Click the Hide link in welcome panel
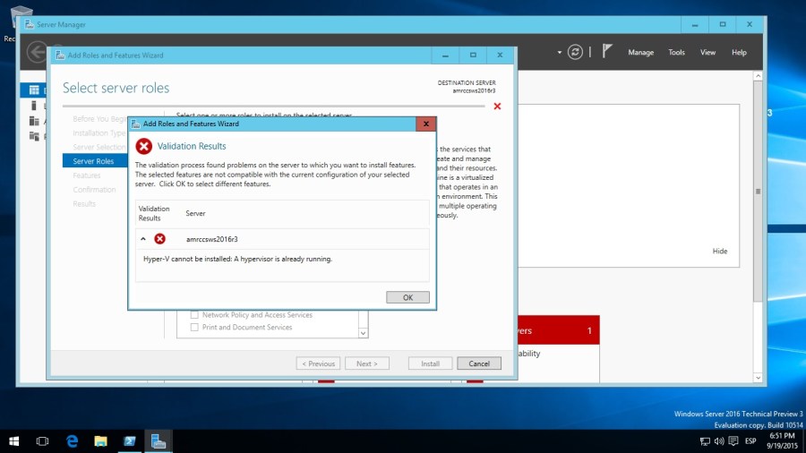806x453 pixels. pos(720,252)
